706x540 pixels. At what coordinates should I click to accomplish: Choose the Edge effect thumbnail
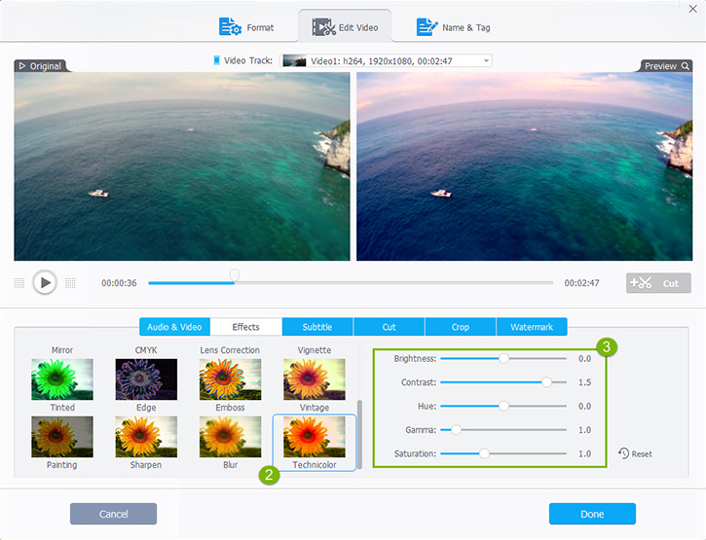146,379
